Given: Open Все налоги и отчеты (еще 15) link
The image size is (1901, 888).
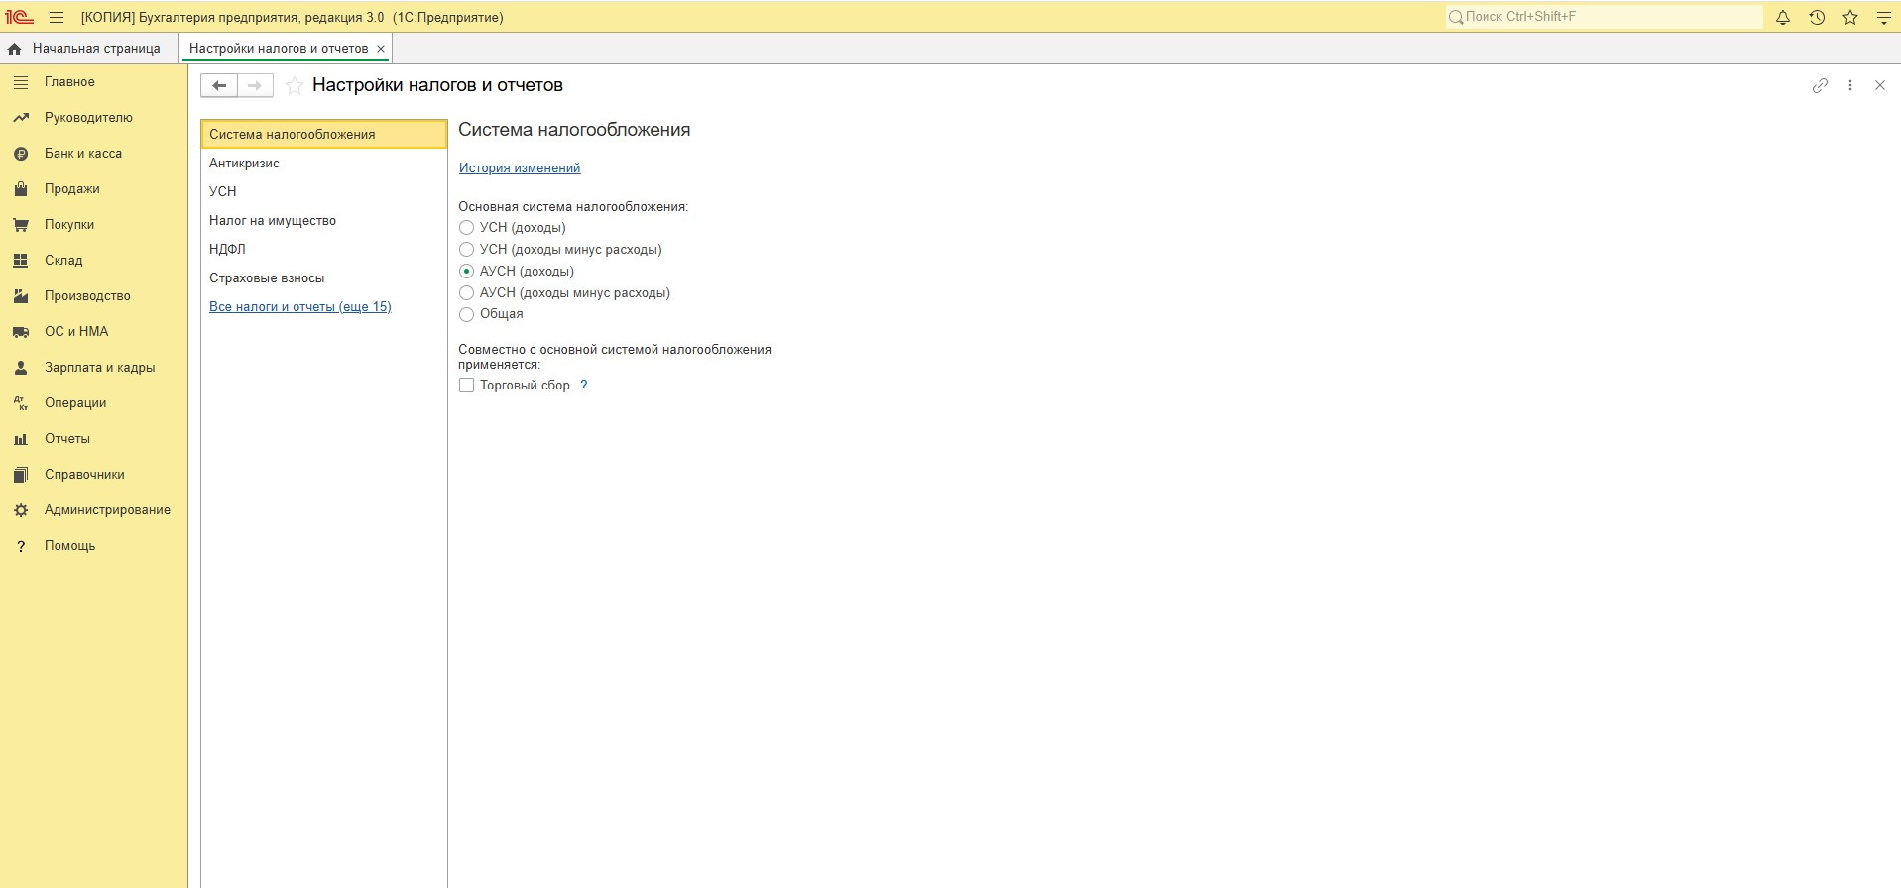Looking at the screenshot, I should [300, 307].
